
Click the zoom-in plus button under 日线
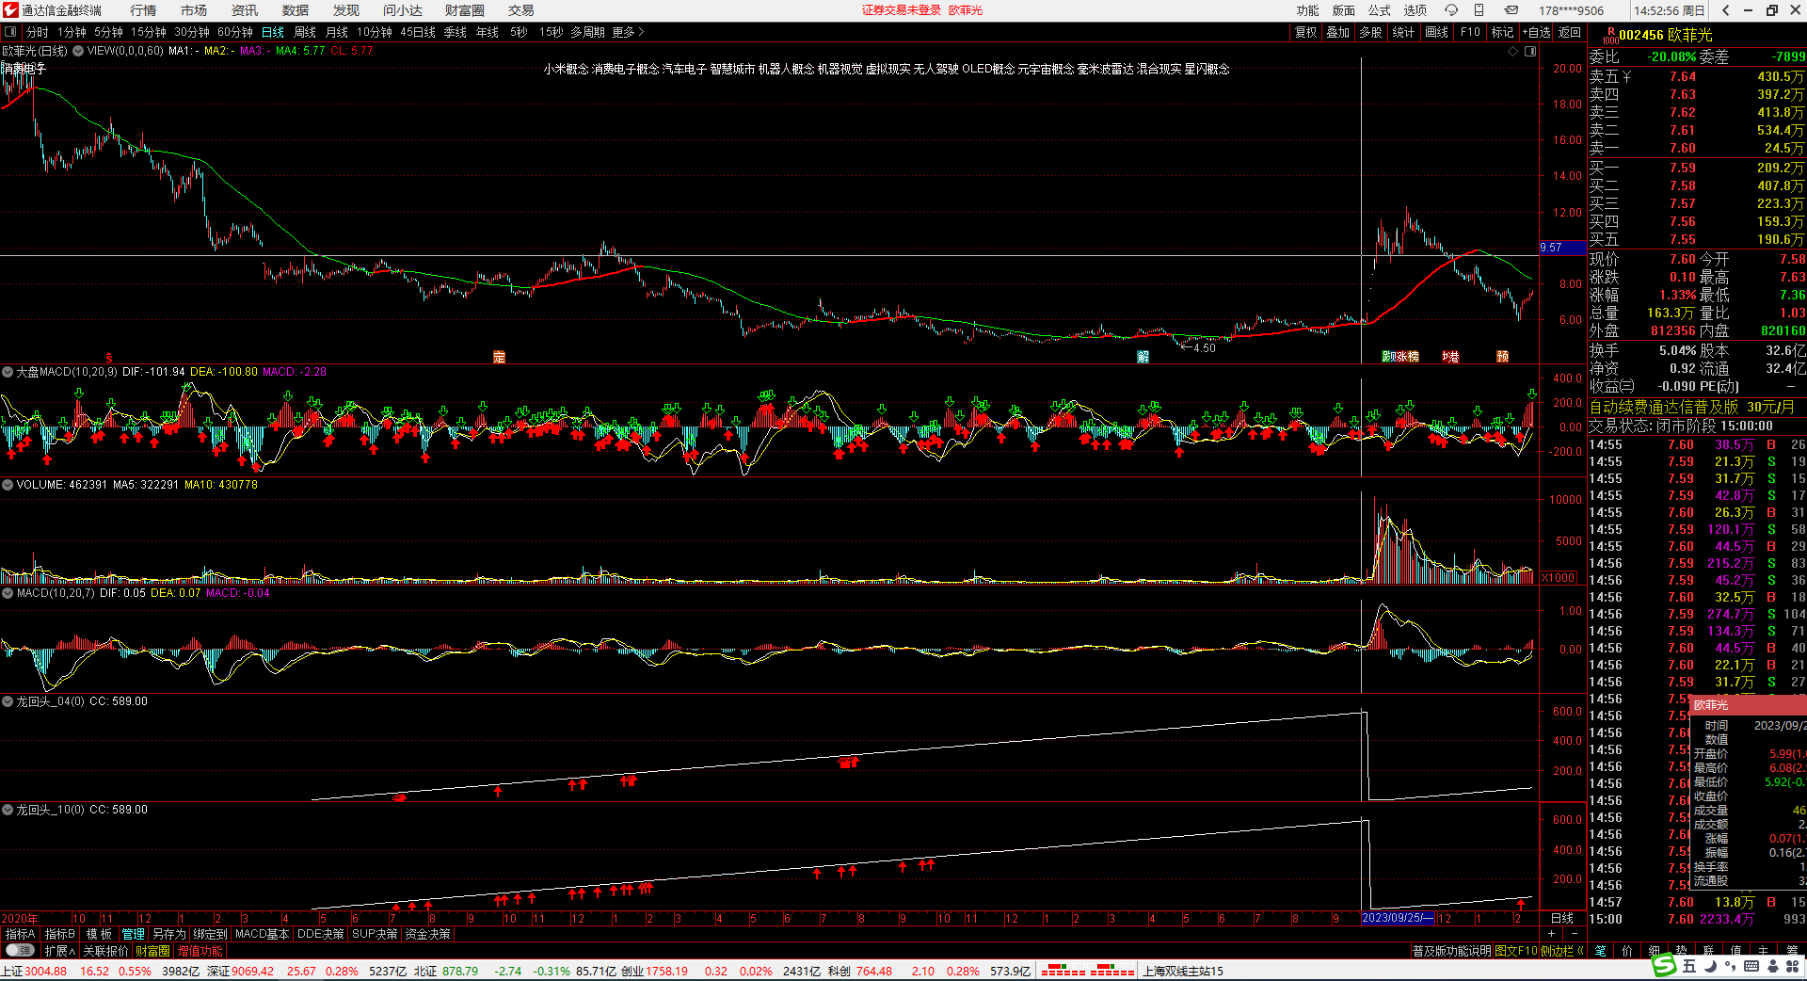[x=1551, y=934]
